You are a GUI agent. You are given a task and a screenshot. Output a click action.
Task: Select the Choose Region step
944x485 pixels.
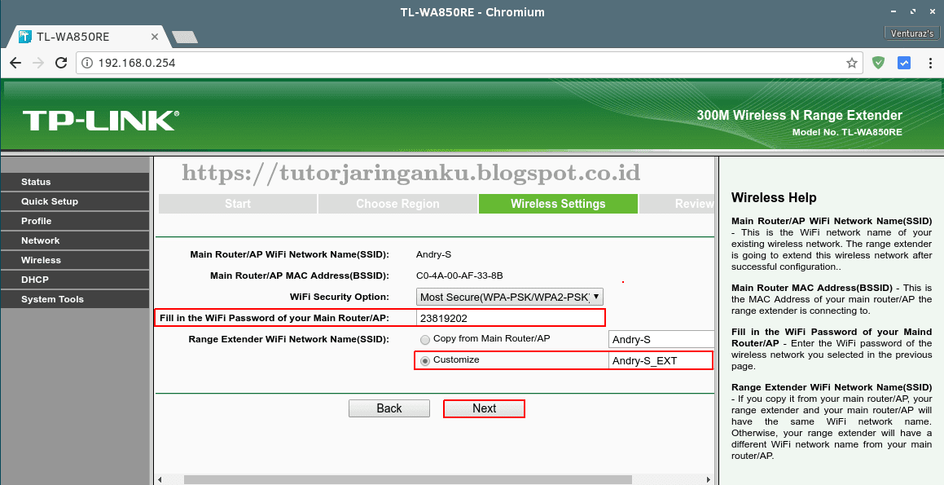click(x=397, y=204)
